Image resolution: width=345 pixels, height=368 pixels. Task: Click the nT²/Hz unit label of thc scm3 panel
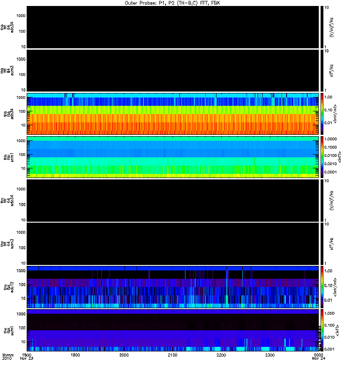[x=332, y=244]
